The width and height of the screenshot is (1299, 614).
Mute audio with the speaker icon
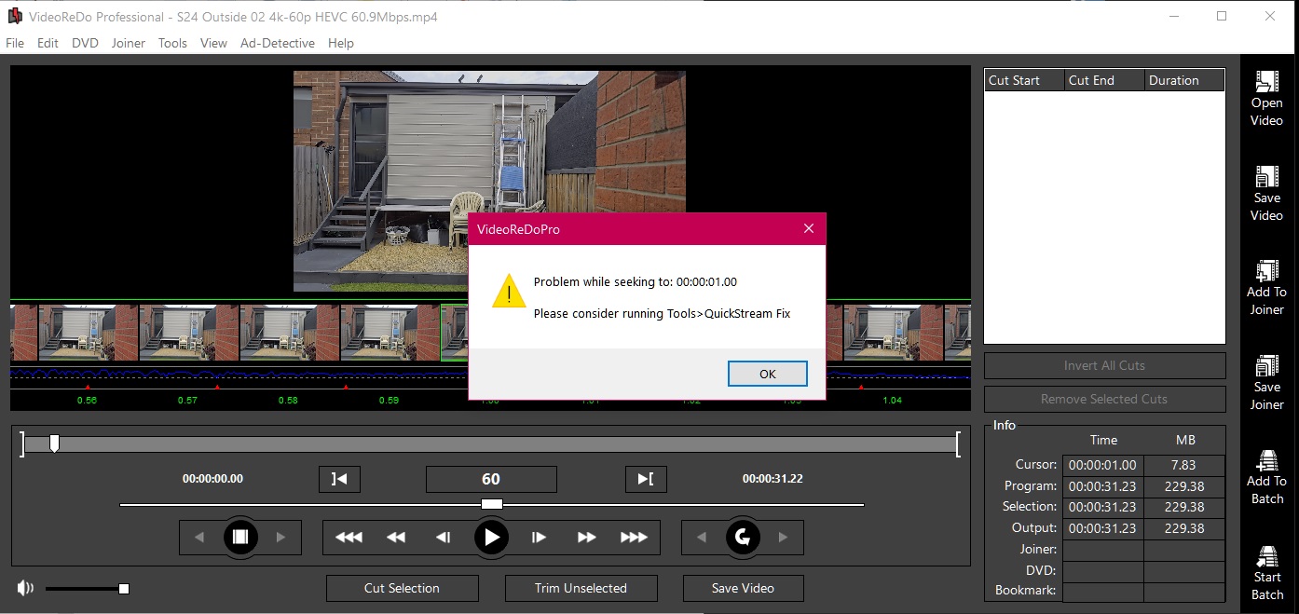(25, 588)
